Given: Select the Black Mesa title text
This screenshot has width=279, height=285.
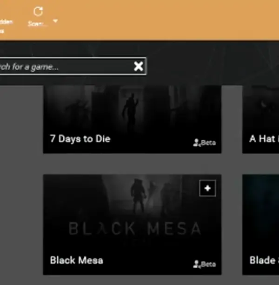Looking at the screenshot, I should point(76,260).
